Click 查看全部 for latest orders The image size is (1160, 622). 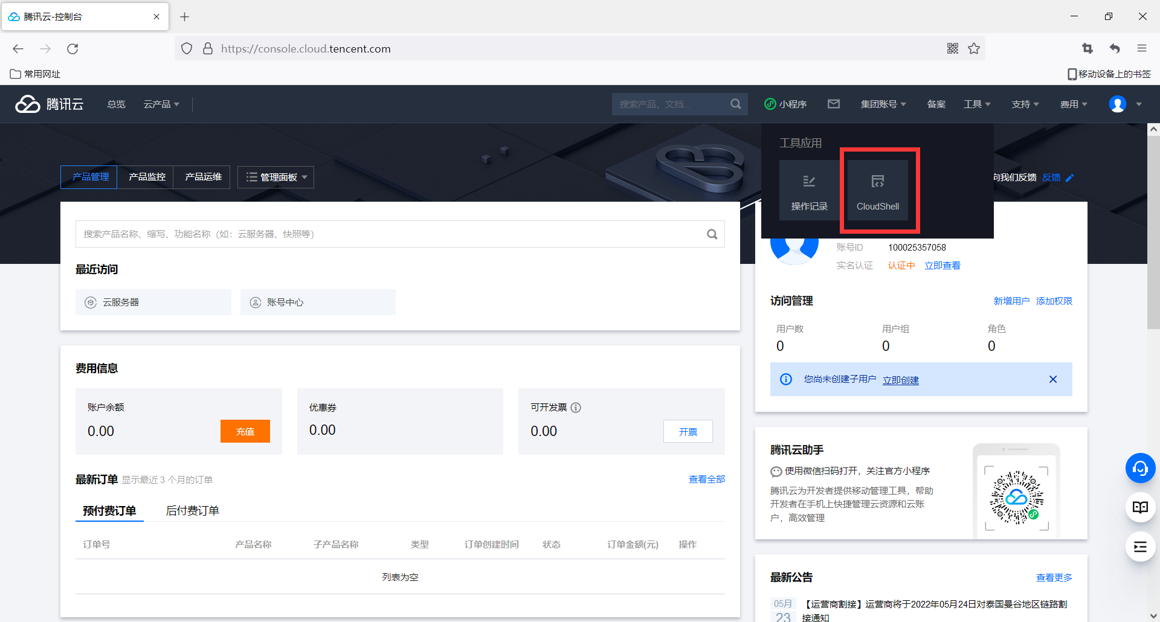[x=707, y=479]
